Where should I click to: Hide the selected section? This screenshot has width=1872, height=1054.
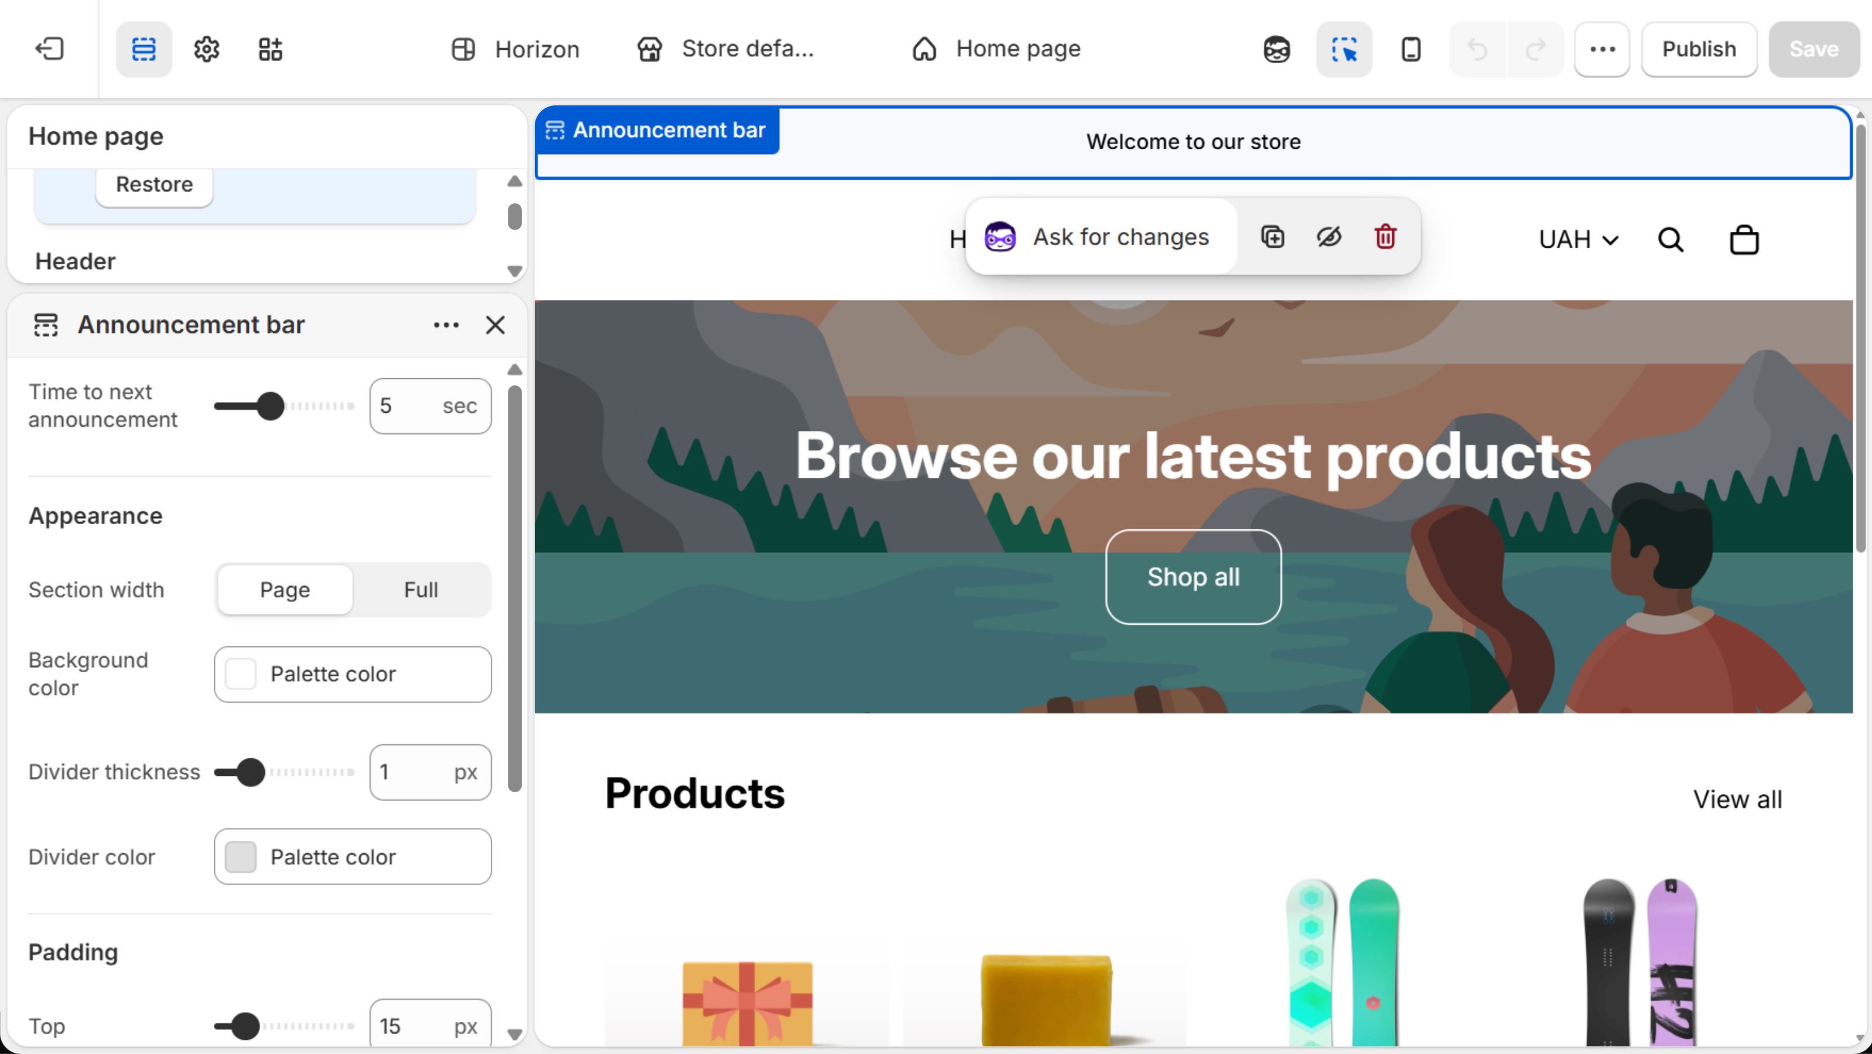pyautogui.click(x=1329, y=237)
